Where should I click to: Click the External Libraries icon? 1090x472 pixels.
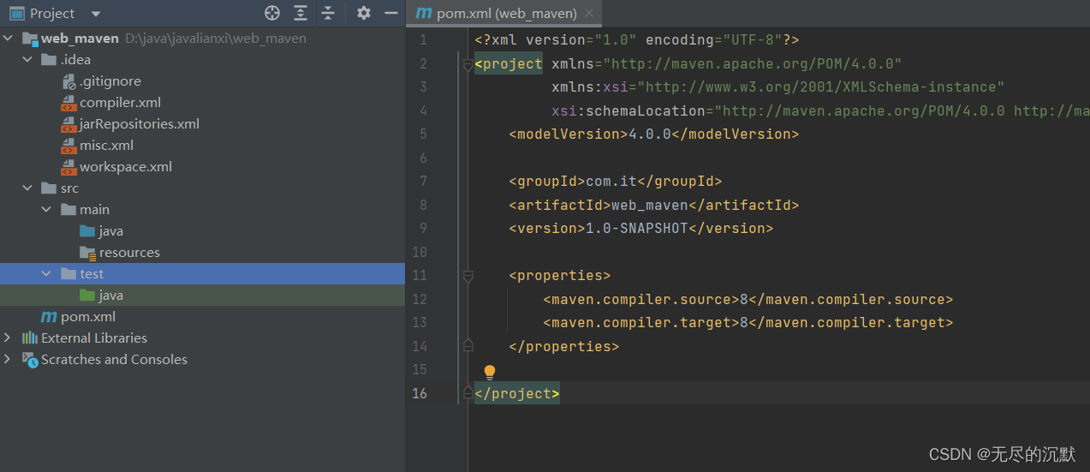click(x=30, y=338)
